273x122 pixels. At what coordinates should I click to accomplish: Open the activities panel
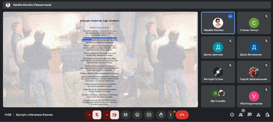click(x=259, y=115)
